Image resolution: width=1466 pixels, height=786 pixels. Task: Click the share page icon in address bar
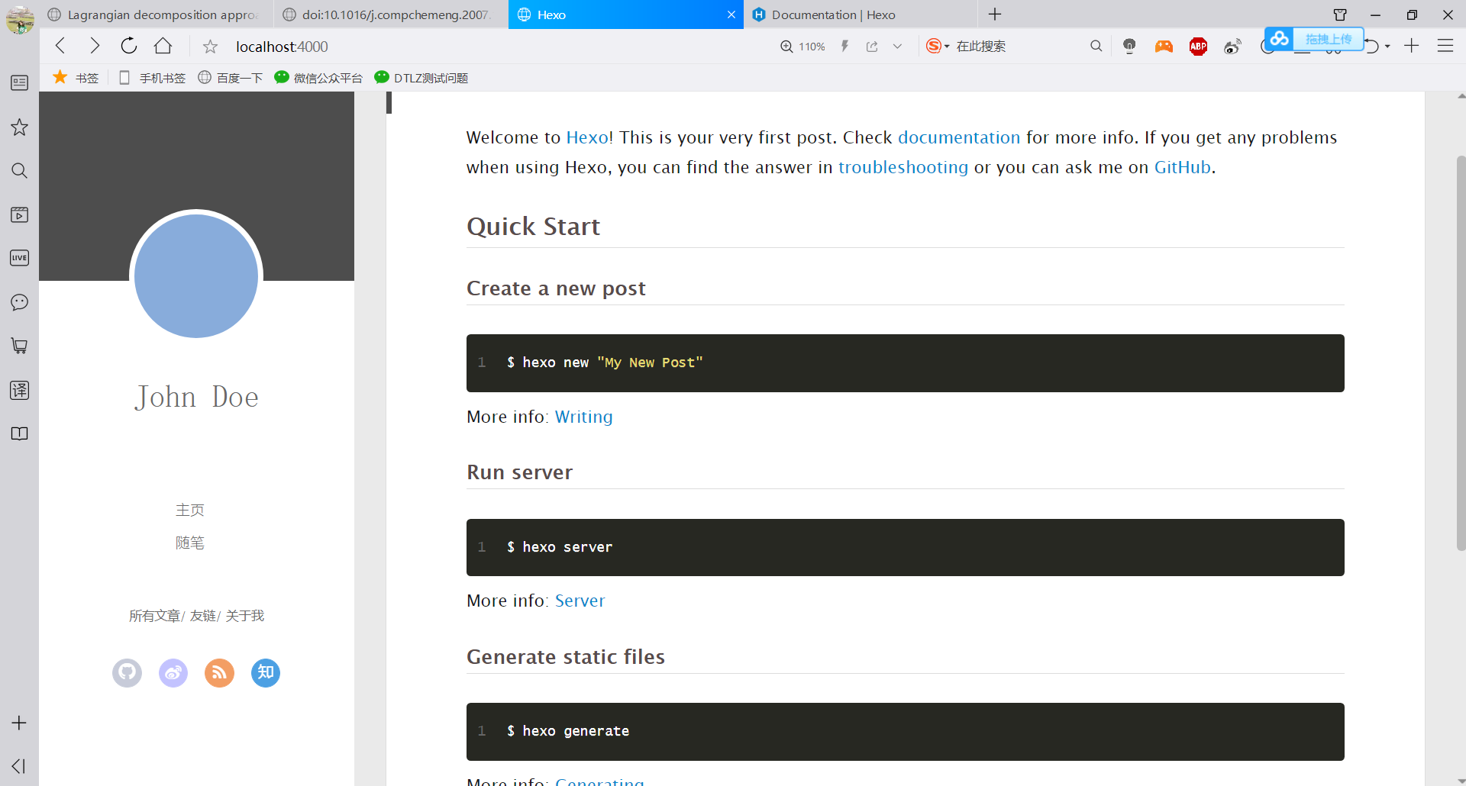click(872, 47)
